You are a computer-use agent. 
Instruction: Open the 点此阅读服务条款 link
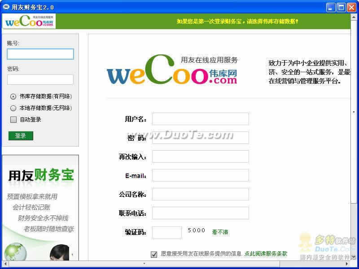[266, 253]
